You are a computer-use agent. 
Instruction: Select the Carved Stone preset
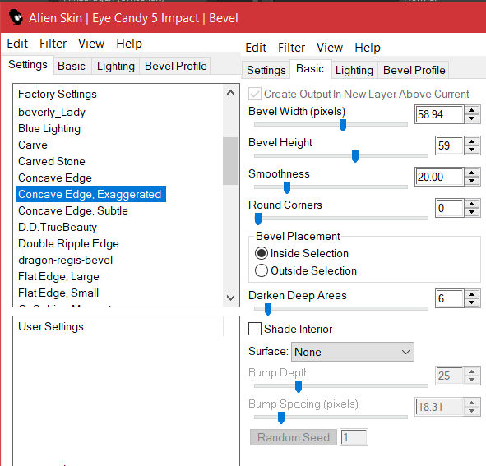(52, 161)
